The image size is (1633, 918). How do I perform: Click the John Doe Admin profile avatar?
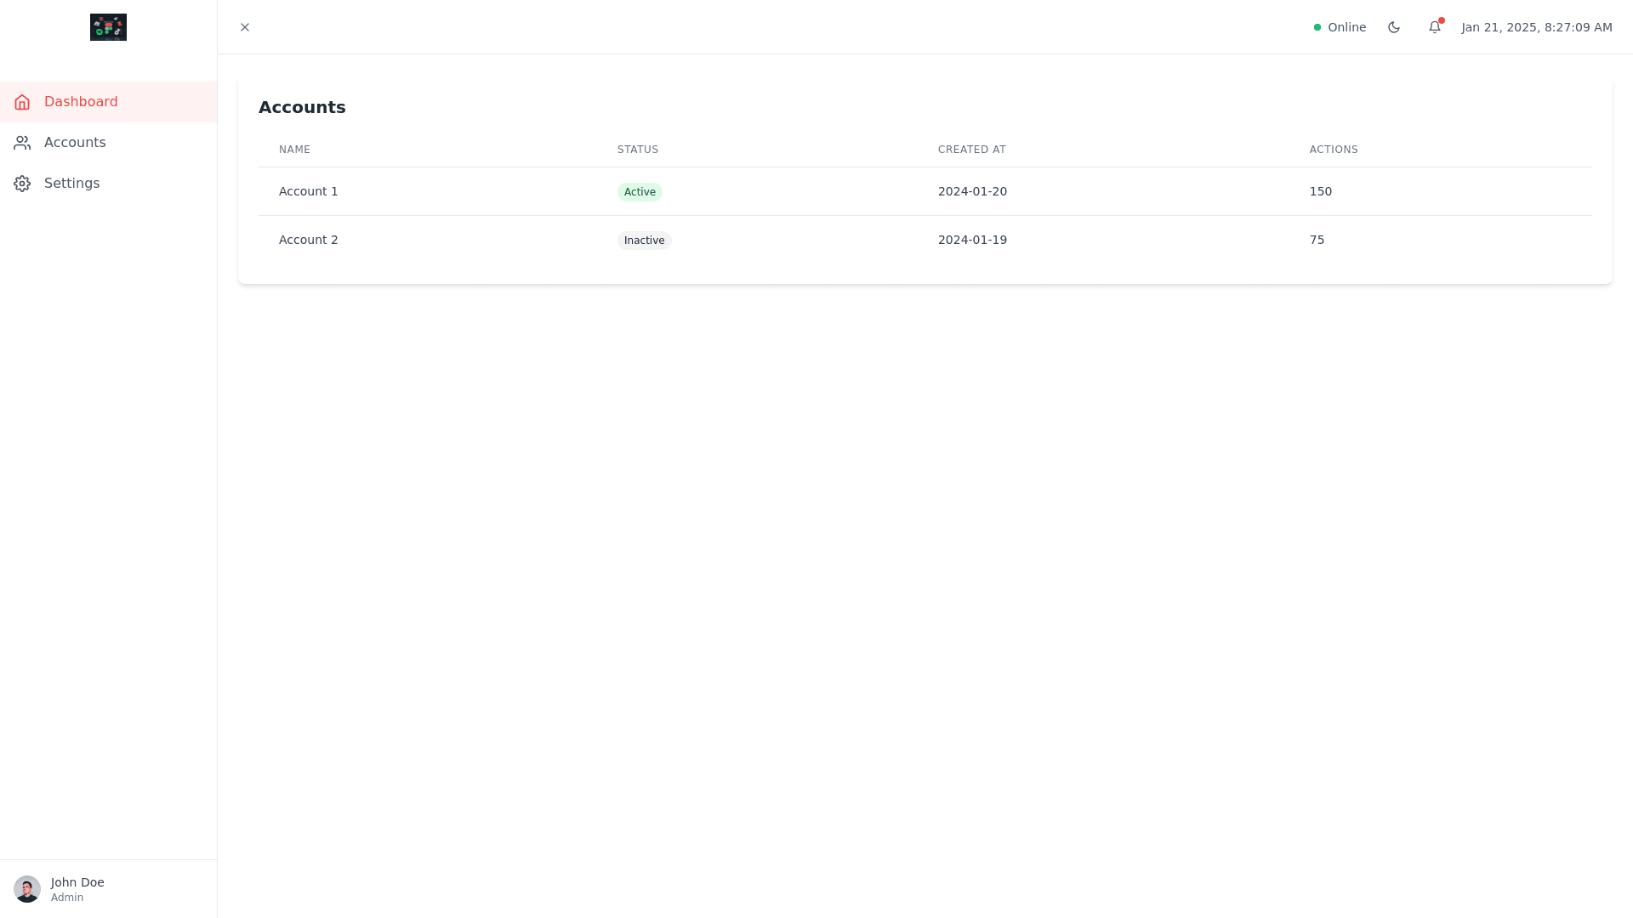28,888
